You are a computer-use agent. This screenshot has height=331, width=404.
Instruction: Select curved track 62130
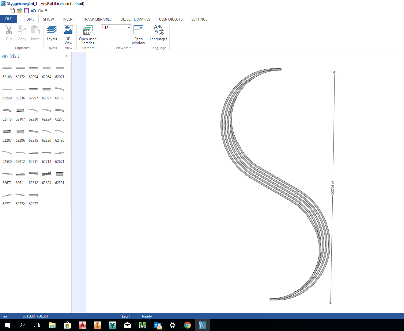pos(60,93)
